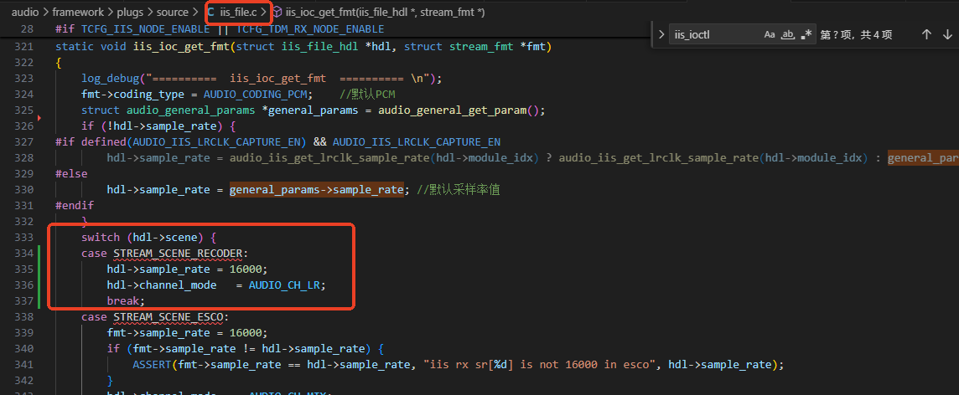
Task: Click highlighted general_params->sample_rate on line 330
Action: 317,189
